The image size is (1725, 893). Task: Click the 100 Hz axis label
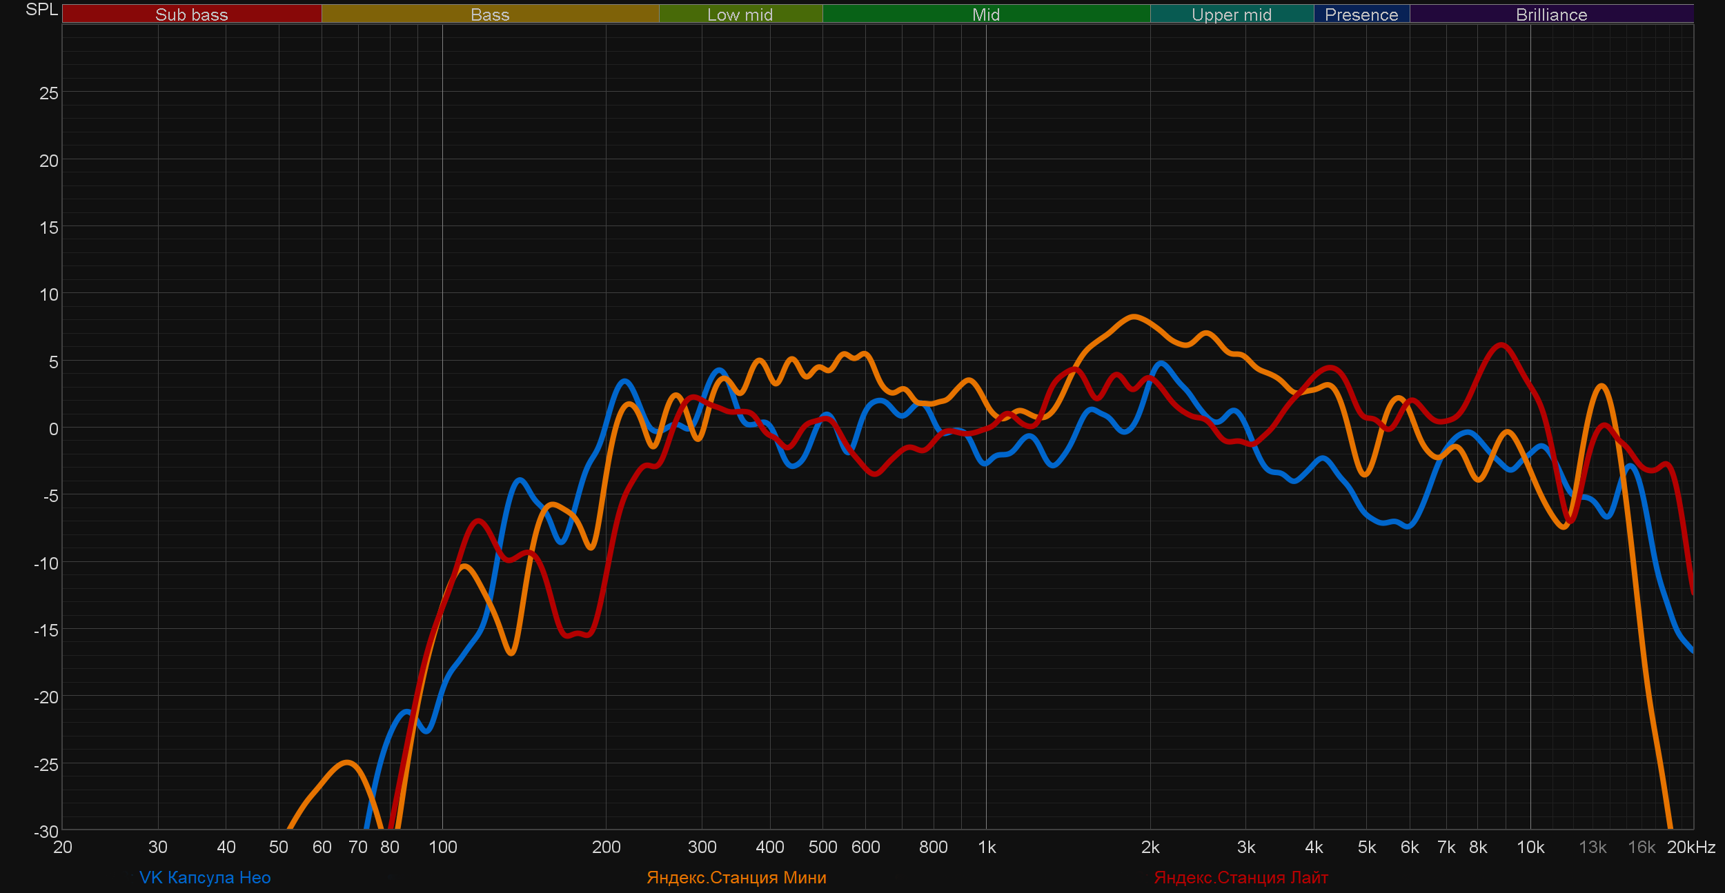point(442,847)
